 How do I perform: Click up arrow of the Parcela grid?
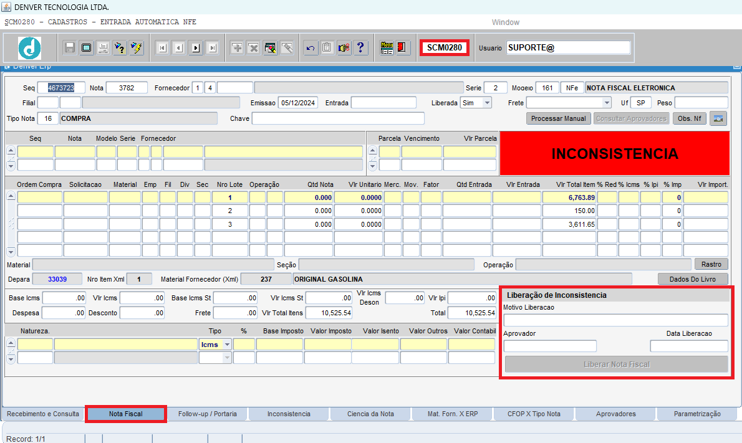(373, 151)
